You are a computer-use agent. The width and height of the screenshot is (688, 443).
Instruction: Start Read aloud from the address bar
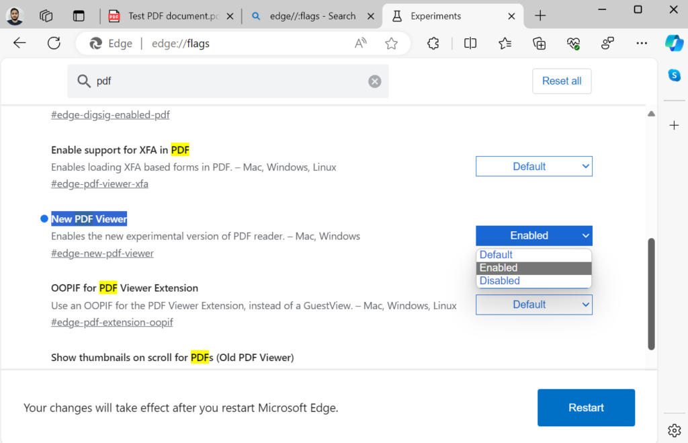360,42
